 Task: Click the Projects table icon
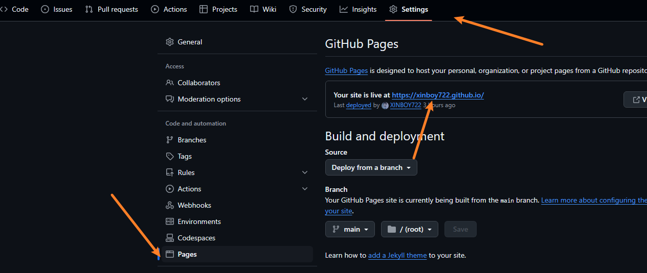point(204,9)
